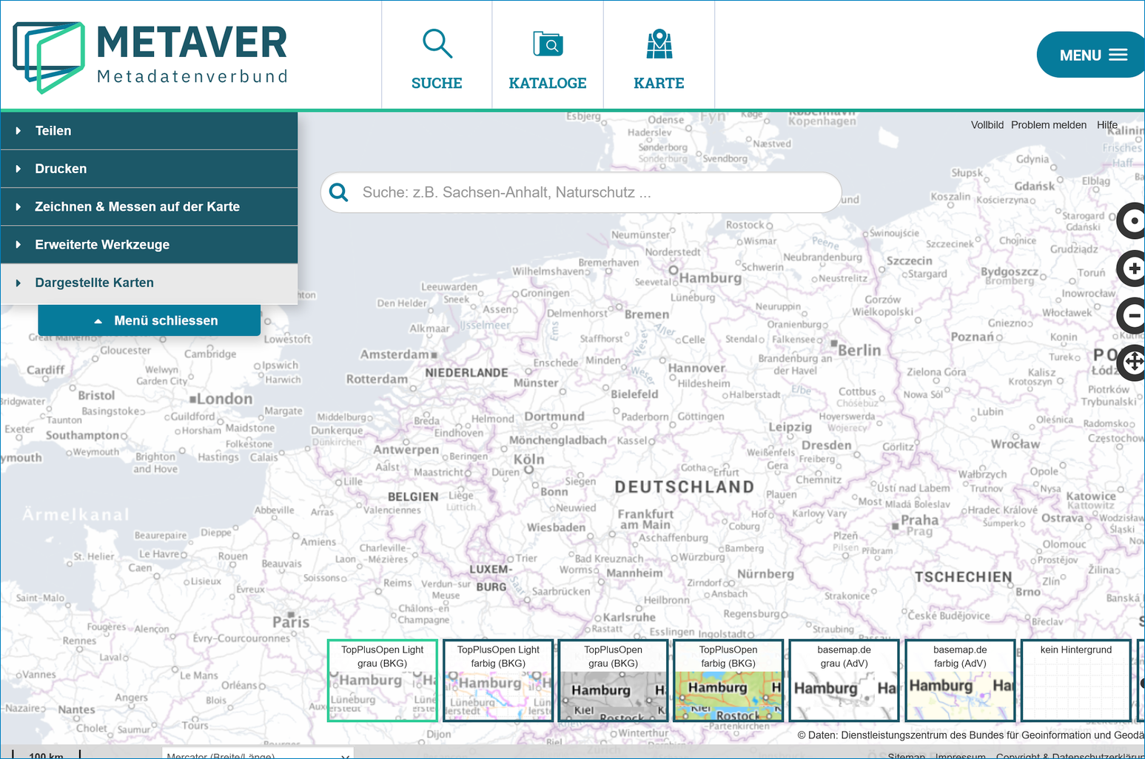The height and width of the screenshot is (759, 1145).
Task: Expand the Erweiterte Werkzeuge panel
Action: tap(149, 245)
